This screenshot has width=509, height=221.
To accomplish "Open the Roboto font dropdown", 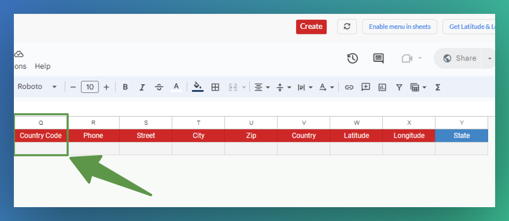I will [x=37, y=87].
